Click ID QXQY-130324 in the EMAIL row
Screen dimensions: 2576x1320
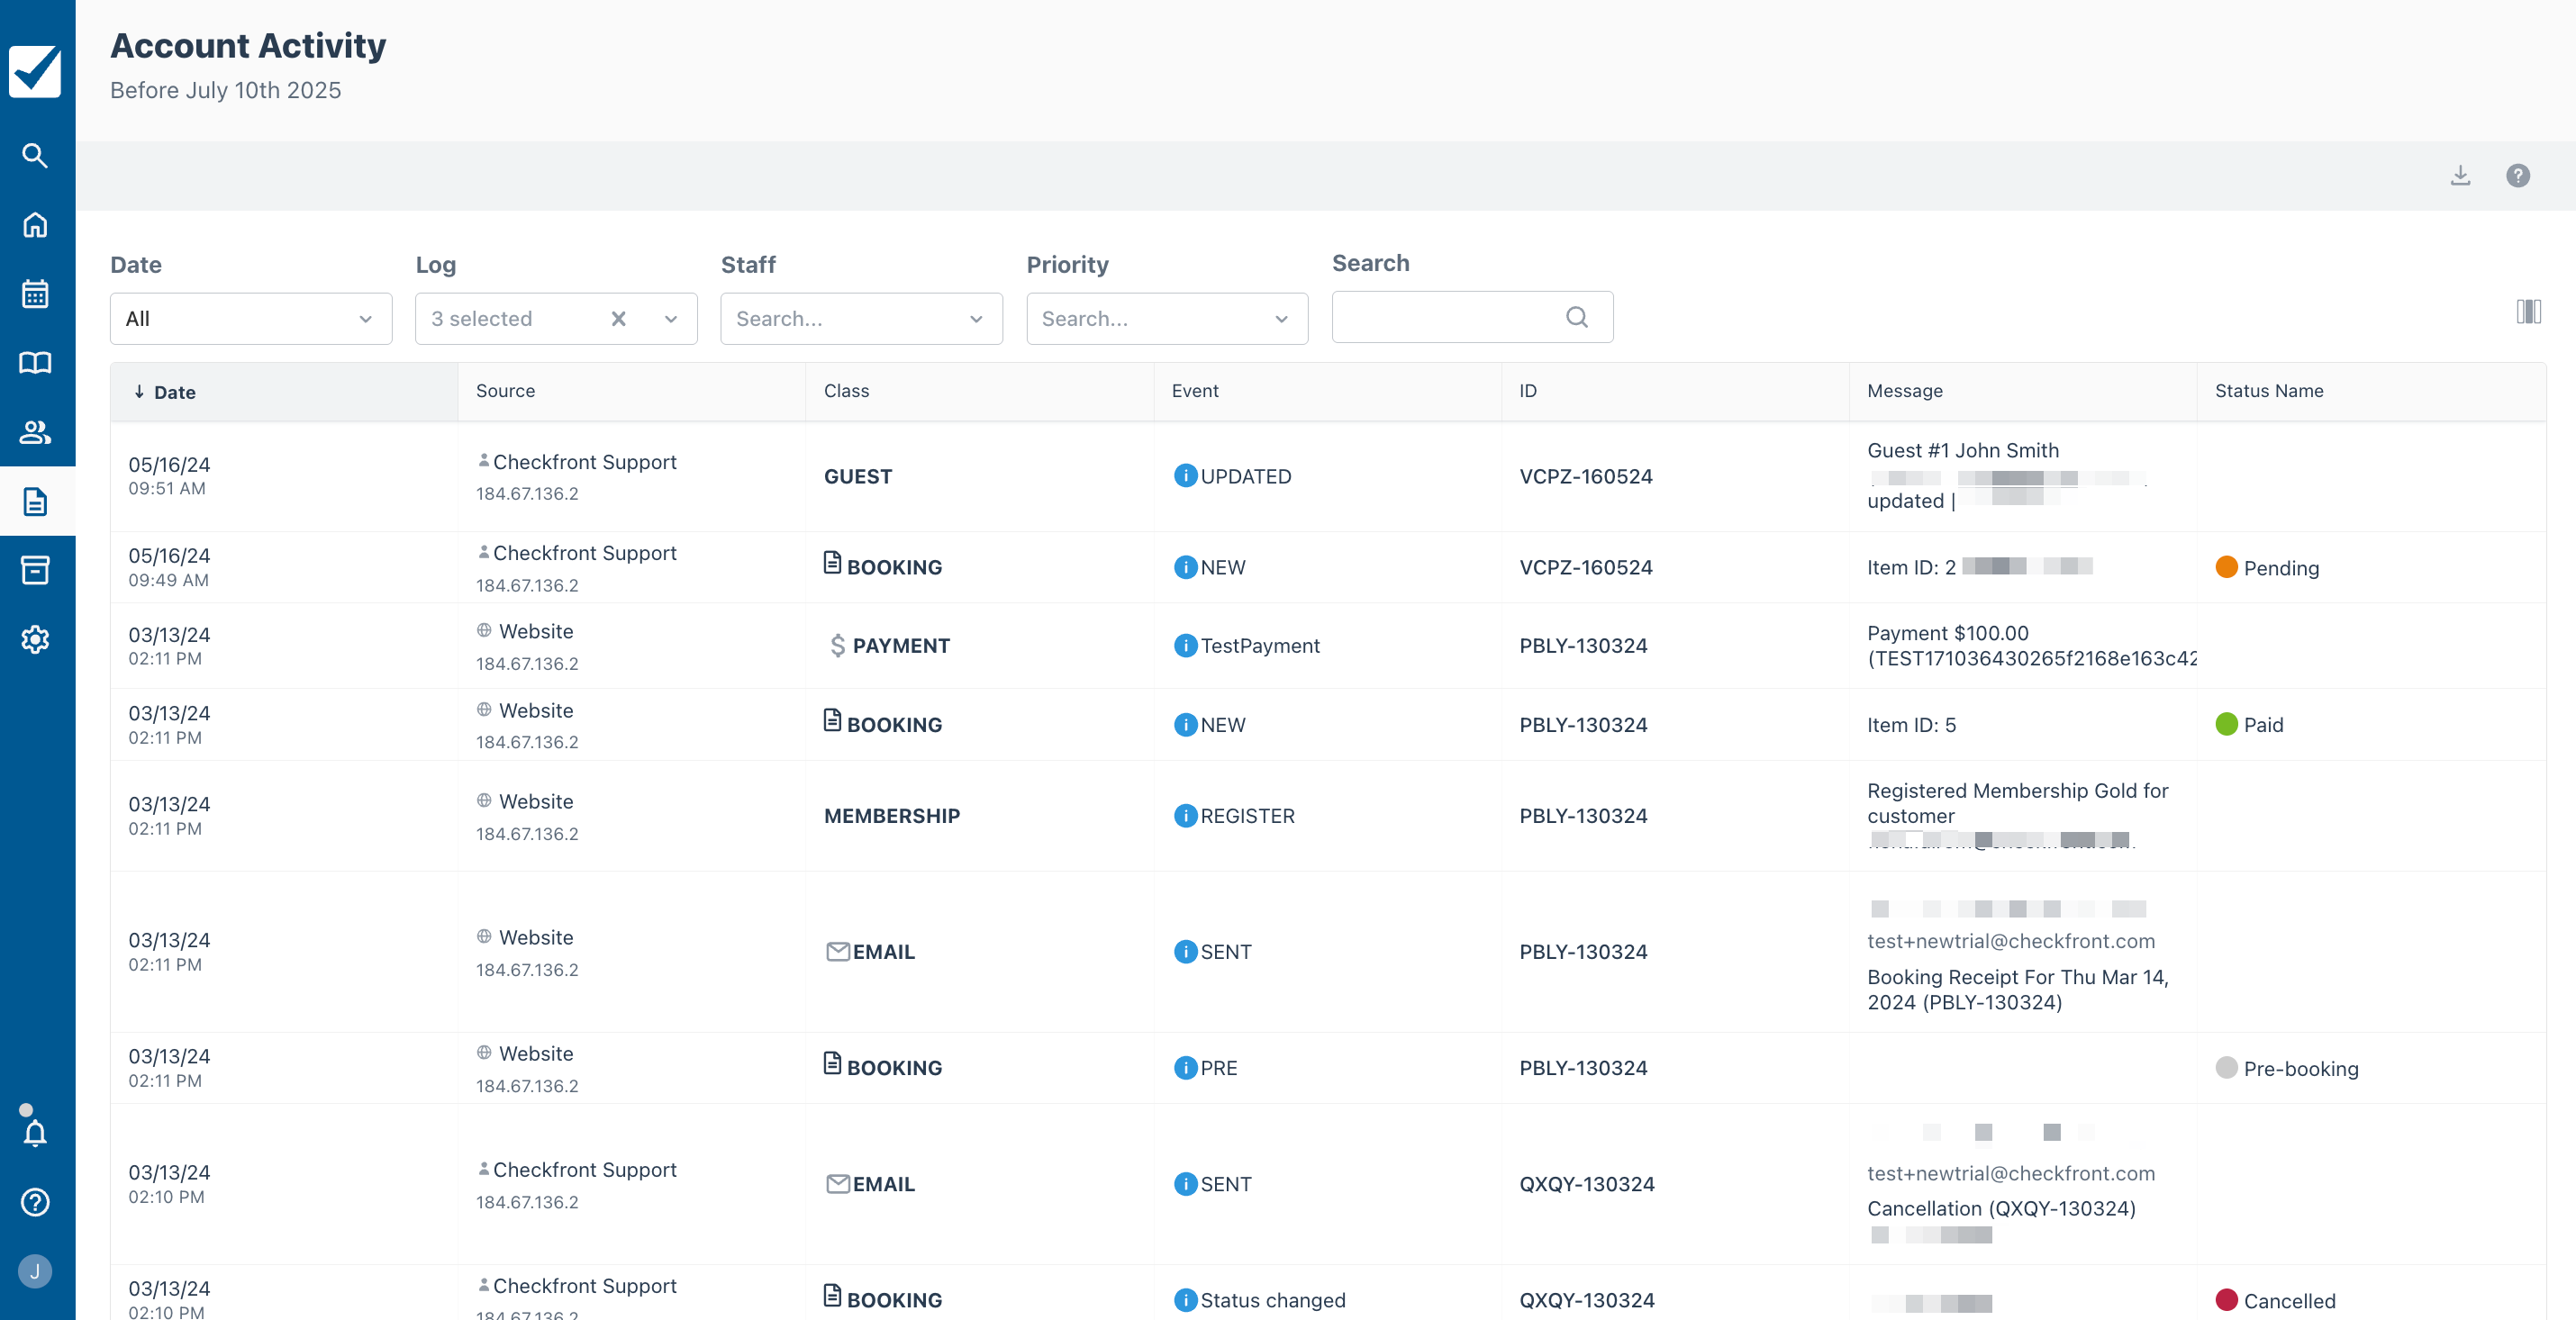1587,1184
